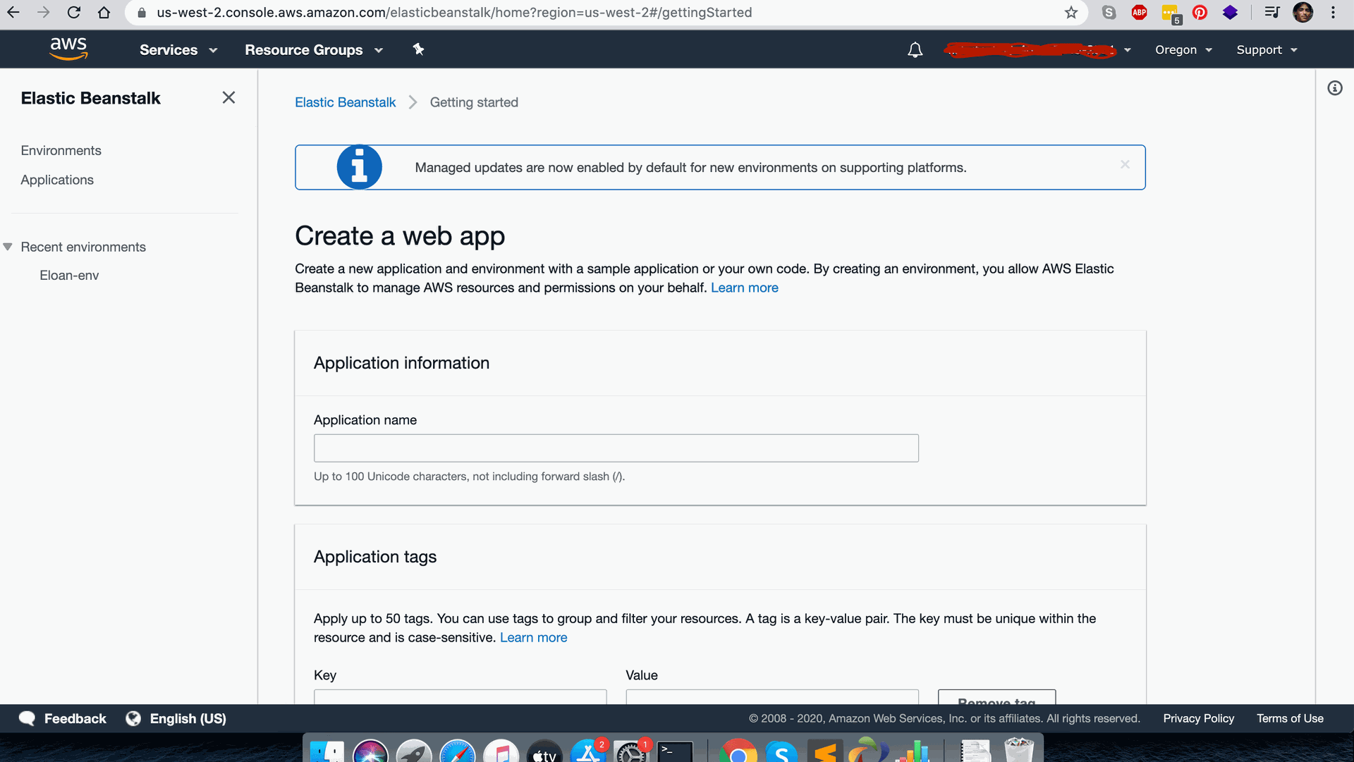Open the Chrome three-dot menu

(x=1333, y=12)
